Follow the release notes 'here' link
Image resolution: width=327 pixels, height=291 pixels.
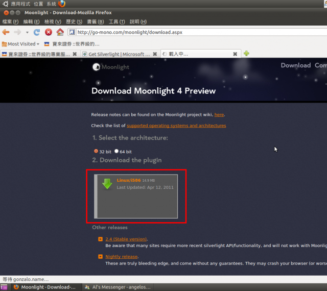click(219, 115)
